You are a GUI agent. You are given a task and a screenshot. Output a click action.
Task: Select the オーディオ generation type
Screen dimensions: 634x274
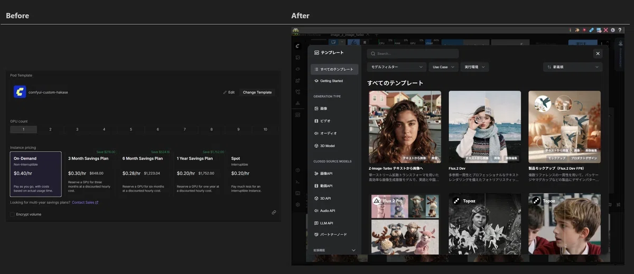[334, 134]
